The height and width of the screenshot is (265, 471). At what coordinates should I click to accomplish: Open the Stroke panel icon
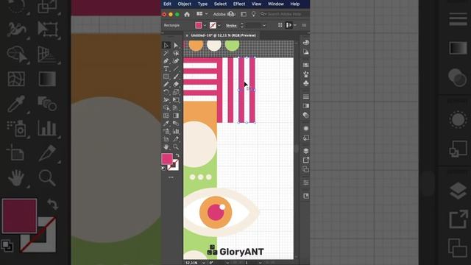(306, 96)
